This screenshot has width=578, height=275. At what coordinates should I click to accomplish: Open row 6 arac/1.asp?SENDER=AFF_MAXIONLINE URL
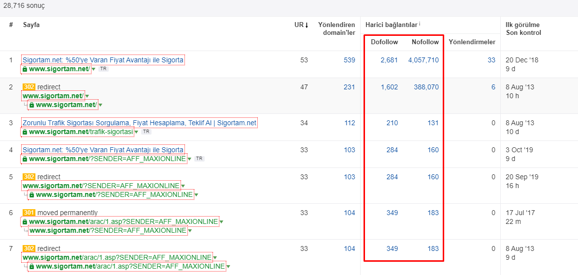(123, 221)
